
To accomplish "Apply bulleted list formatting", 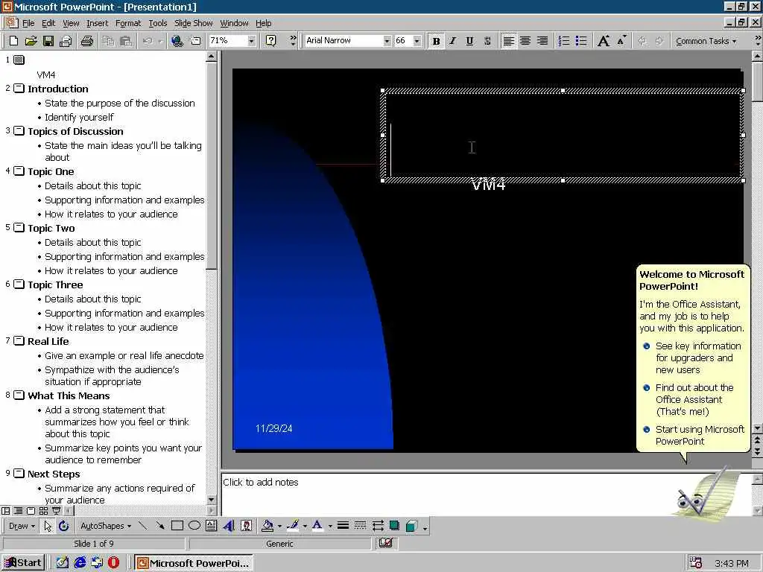I will click(x=581, y=41).
